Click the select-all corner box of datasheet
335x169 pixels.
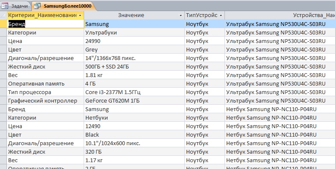(3, 15)
